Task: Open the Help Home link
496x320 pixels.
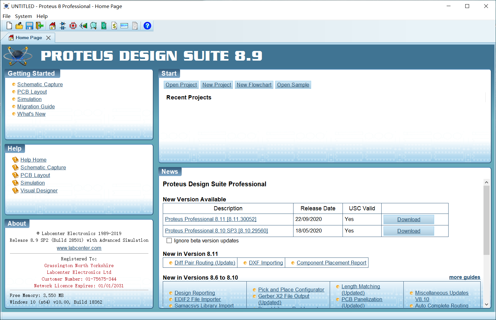Action: 33,160
